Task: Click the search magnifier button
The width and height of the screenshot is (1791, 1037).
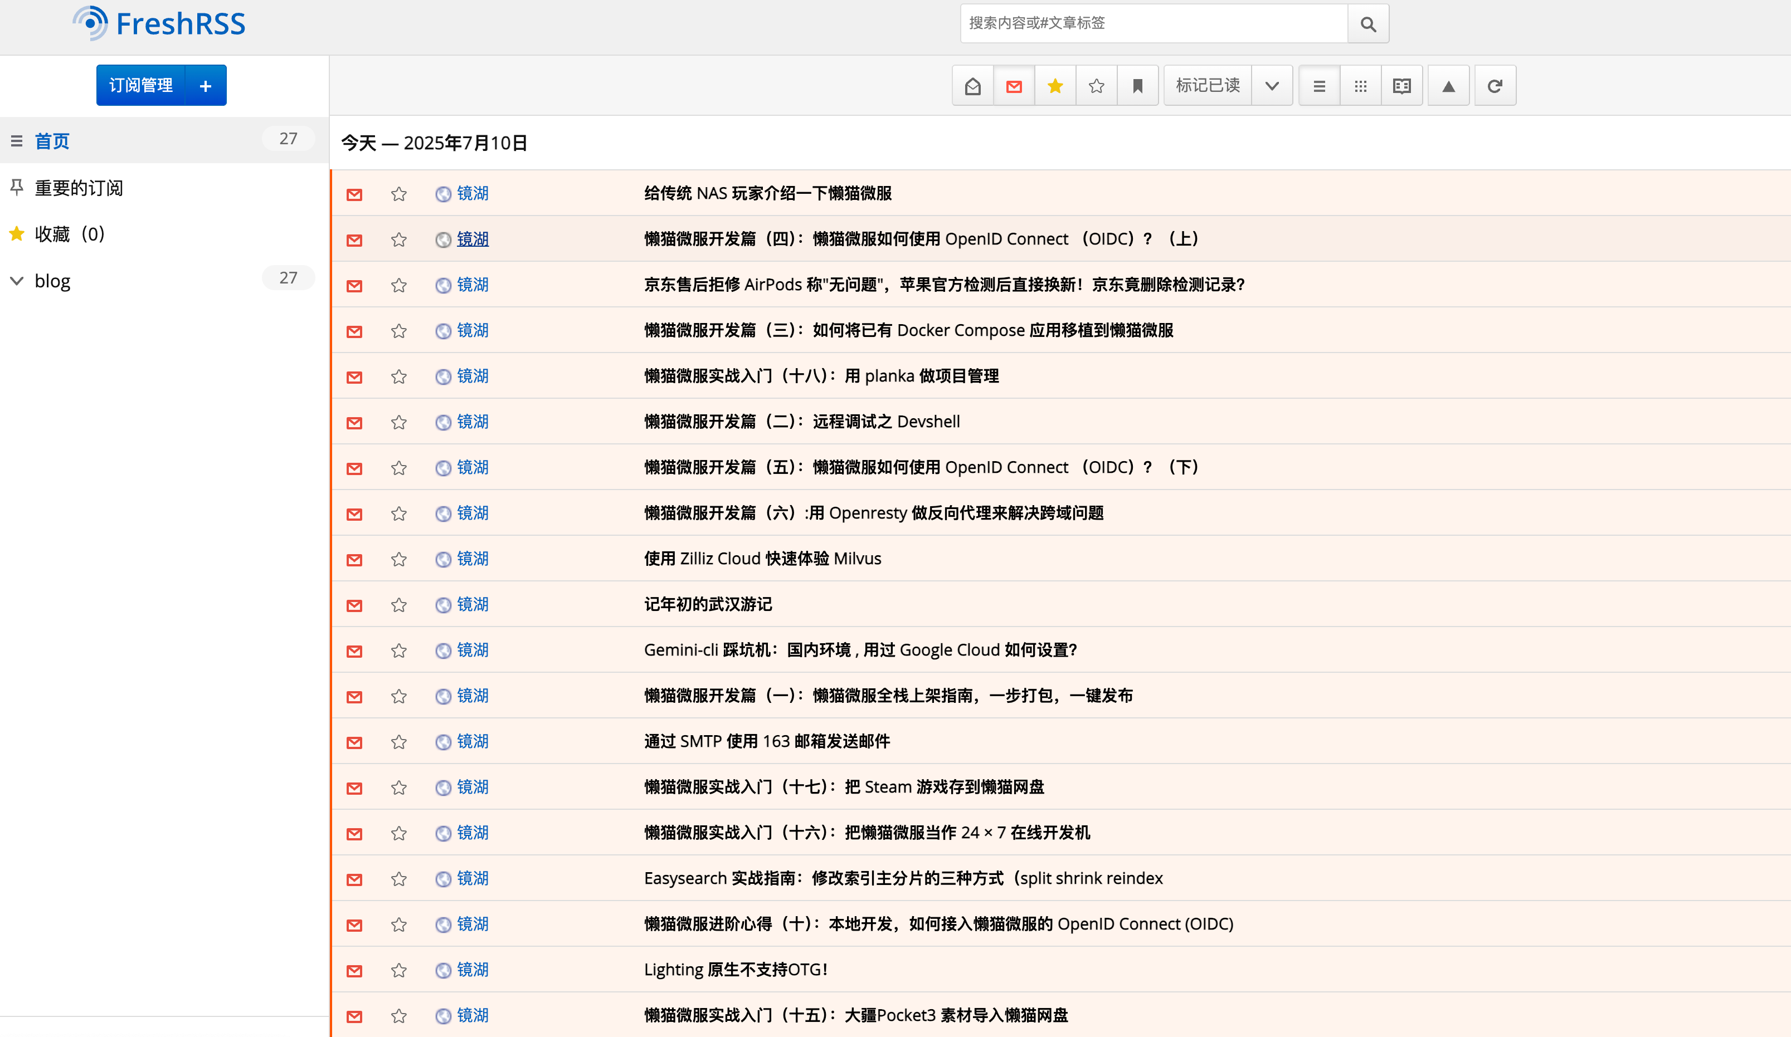Action: click(1367, 24)
